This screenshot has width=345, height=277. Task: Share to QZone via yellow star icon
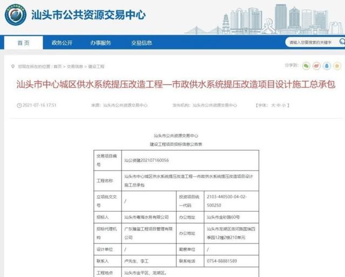point(337,66)
